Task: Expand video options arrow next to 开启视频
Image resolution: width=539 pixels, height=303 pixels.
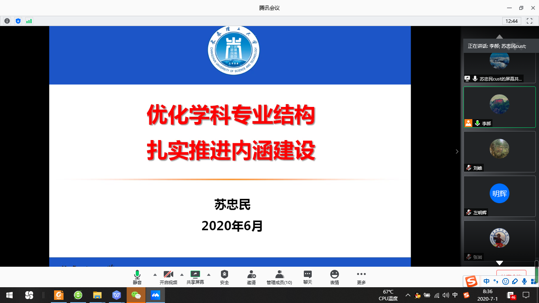Action: (x=182, y=275)
